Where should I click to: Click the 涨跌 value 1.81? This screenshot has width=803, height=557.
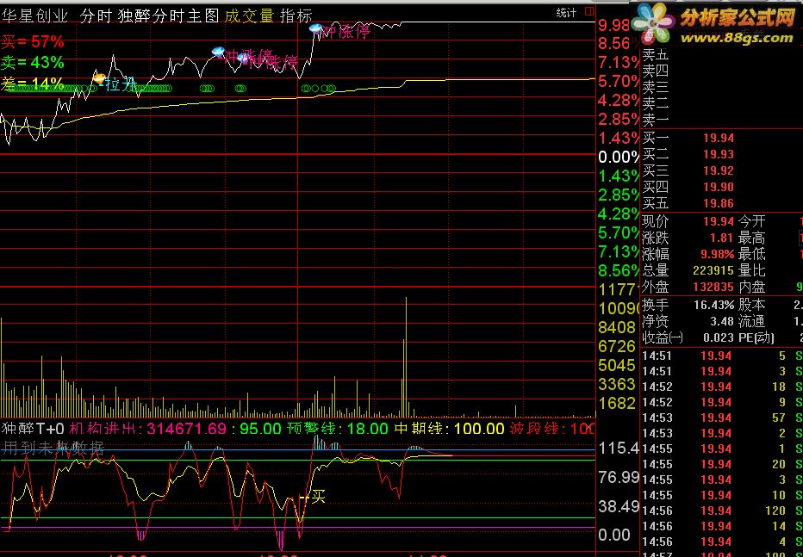coord(721,238)
